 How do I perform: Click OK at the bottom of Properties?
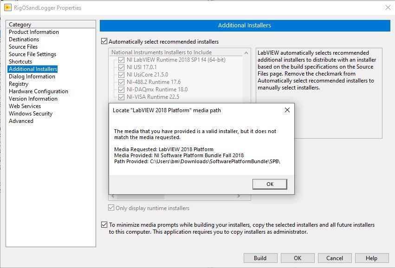[298, 258]
